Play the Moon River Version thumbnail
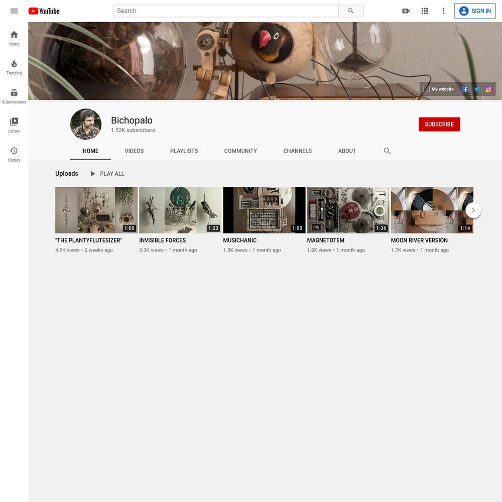Screen dimensions: 502x502 (x=432, y=210)
